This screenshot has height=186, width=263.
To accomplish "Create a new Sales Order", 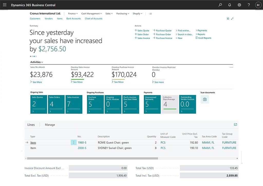I will coord(142,34).
